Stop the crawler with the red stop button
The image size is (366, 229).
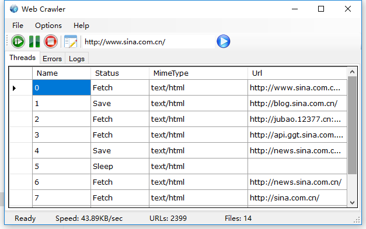point(51,42)
